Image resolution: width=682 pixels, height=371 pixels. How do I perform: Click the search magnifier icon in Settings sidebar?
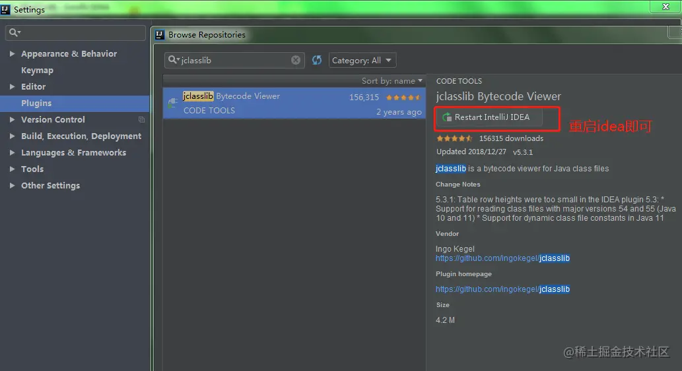(15, 32)
